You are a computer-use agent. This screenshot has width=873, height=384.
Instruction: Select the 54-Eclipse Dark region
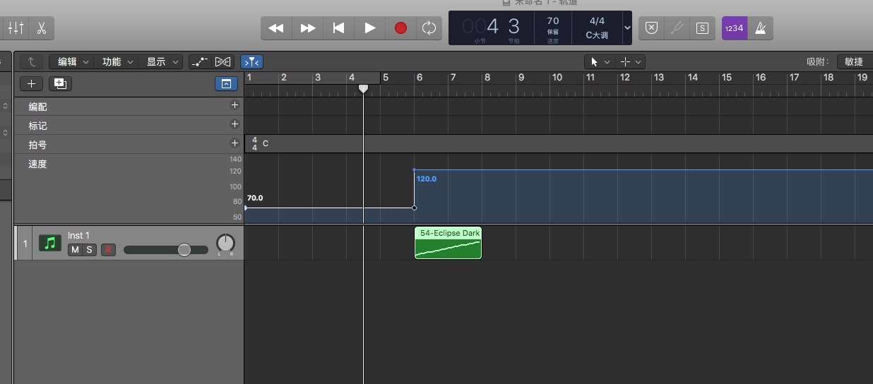tap(448, 243)
